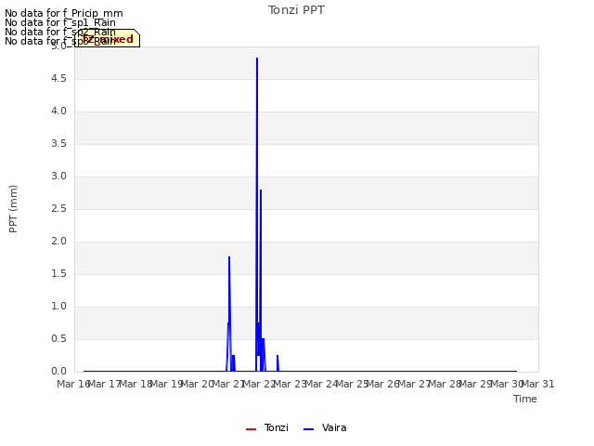Click the Time x-axis label

click(x=525, y=399)
